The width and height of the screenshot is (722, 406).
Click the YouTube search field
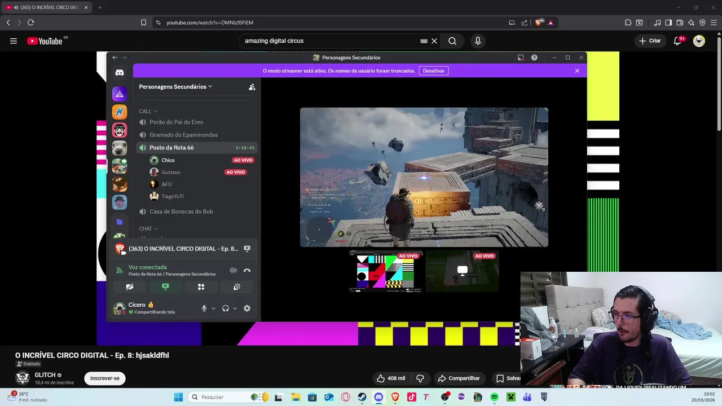[x=330, y=41]
